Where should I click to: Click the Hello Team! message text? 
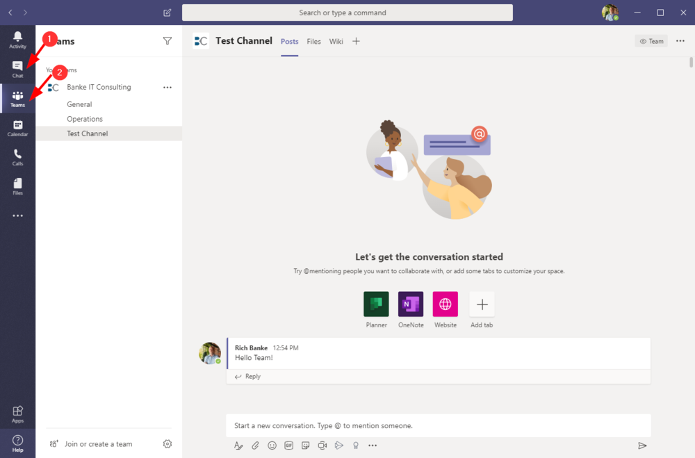[254, 358]
